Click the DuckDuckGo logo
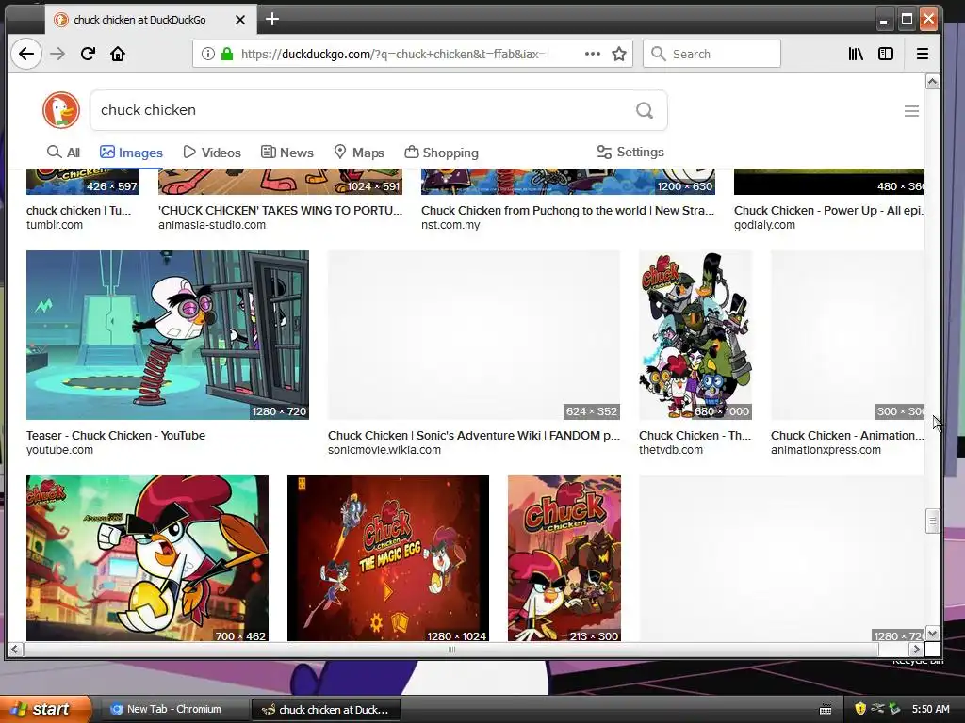Viewport: 965px width, 723px height. 61,110
